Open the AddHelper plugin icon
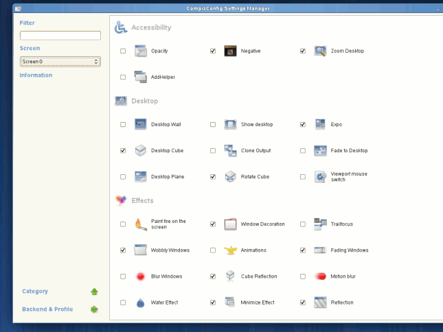Screen dimensions: 443x332 140,77
